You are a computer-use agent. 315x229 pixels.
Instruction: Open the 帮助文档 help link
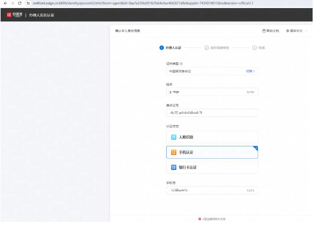click(271, 31)
